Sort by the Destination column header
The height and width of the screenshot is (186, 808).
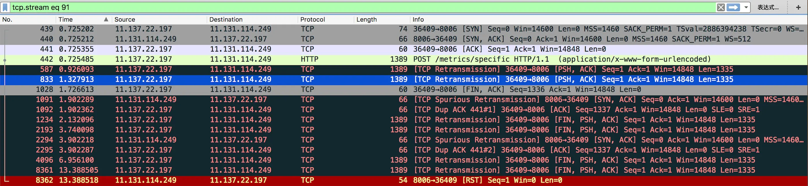coord(252,19)
